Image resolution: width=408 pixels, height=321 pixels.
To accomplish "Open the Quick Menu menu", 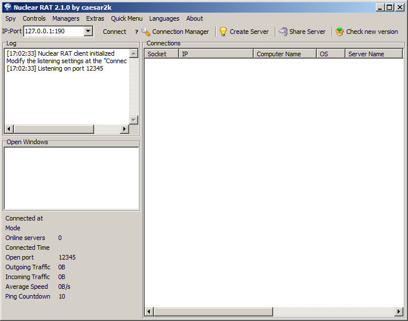I will [127, 18].
